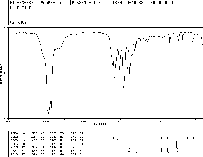Image resolution: width=203 pixels, height=157 pixels.
Task: Select peak value 669 in the table
Action: click(74, 151)
